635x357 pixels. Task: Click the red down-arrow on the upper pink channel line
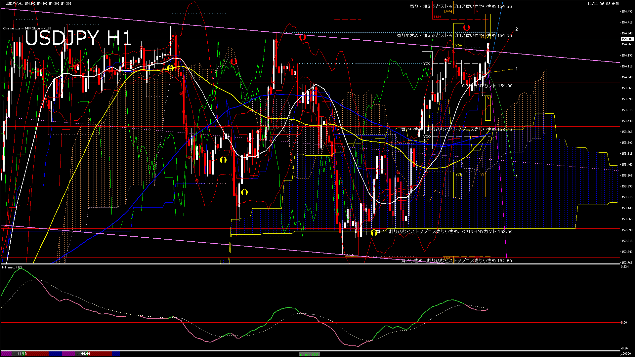(302, 37)
